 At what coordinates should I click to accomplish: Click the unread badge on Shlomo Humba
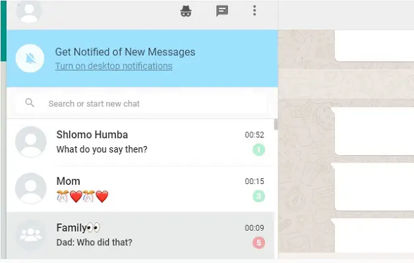[258, 150]
